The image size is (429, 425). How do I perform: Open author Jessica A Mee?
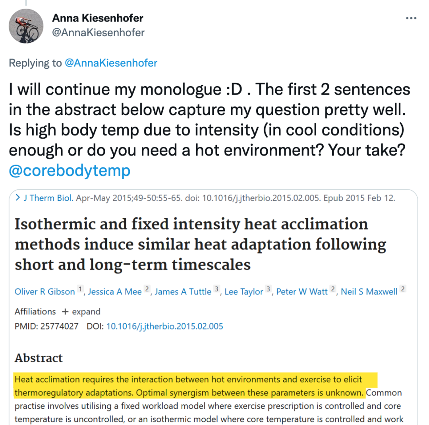pos(115,292)
